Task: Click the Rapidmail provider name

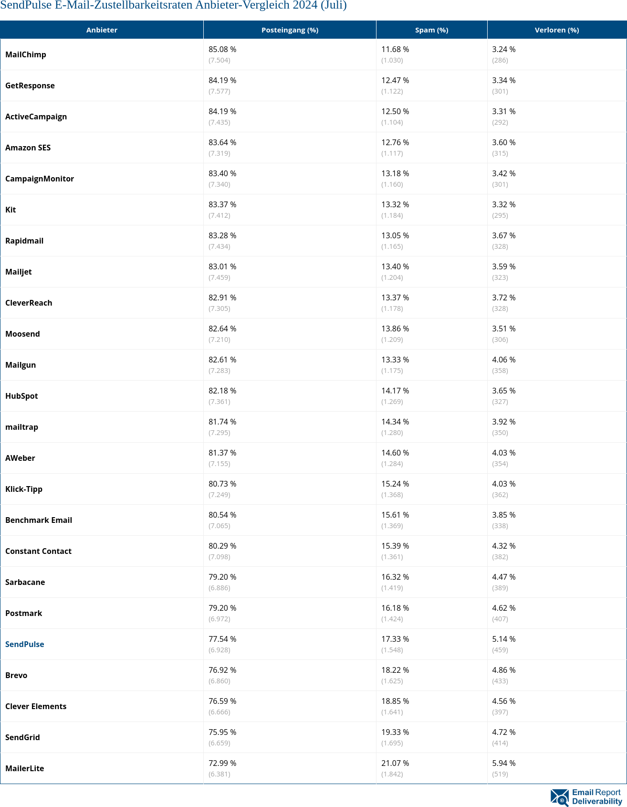Action: pos(24,241)
